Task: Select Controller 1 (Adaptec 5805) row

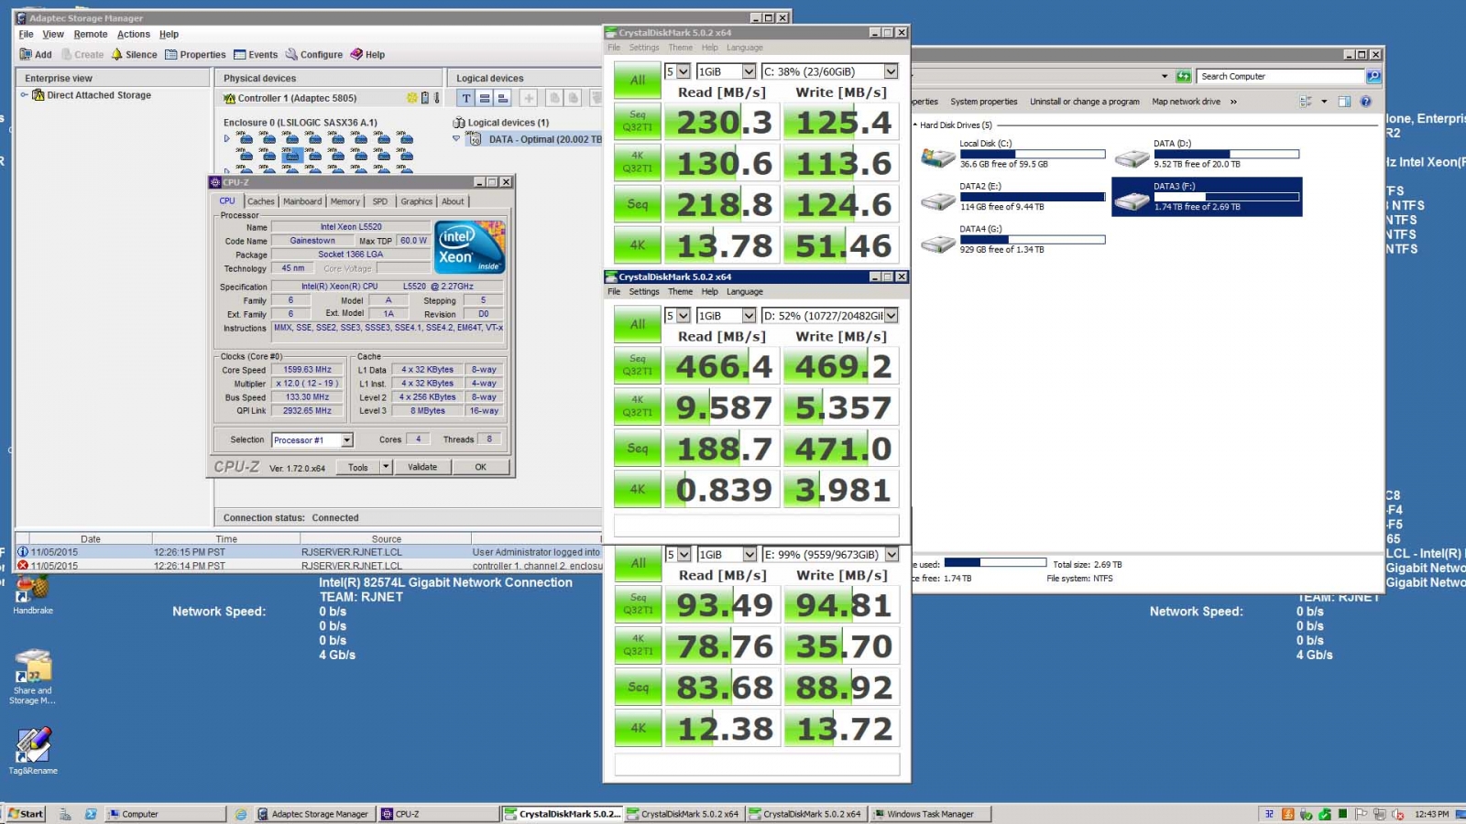Action: 330,98
